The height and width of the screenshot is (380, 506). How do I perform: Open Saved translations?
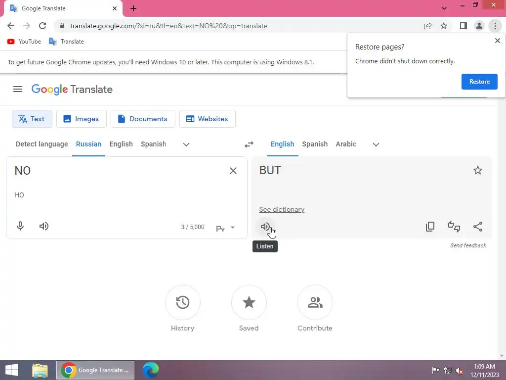pyautogui.click(x=249, y=302)
